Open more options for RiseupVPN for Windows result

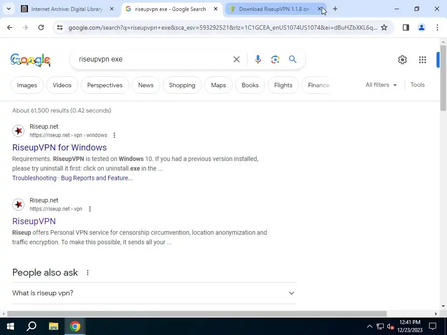pos(114,135)
